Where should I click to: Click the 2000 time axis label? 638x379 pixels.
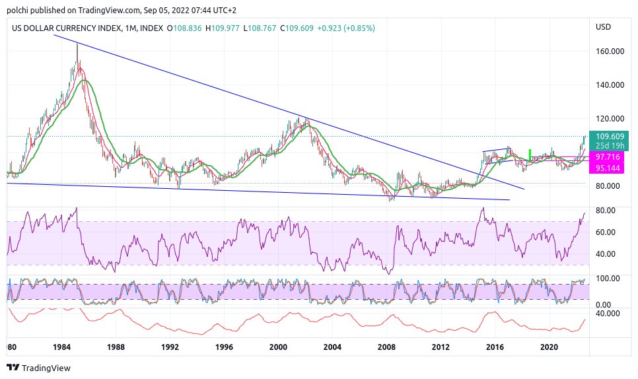pyautogui.click(x=278, y=347)
